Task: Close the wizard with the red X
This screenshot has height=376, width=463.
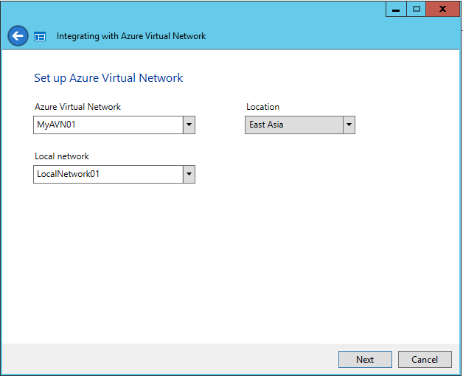Action: point(442,9)
